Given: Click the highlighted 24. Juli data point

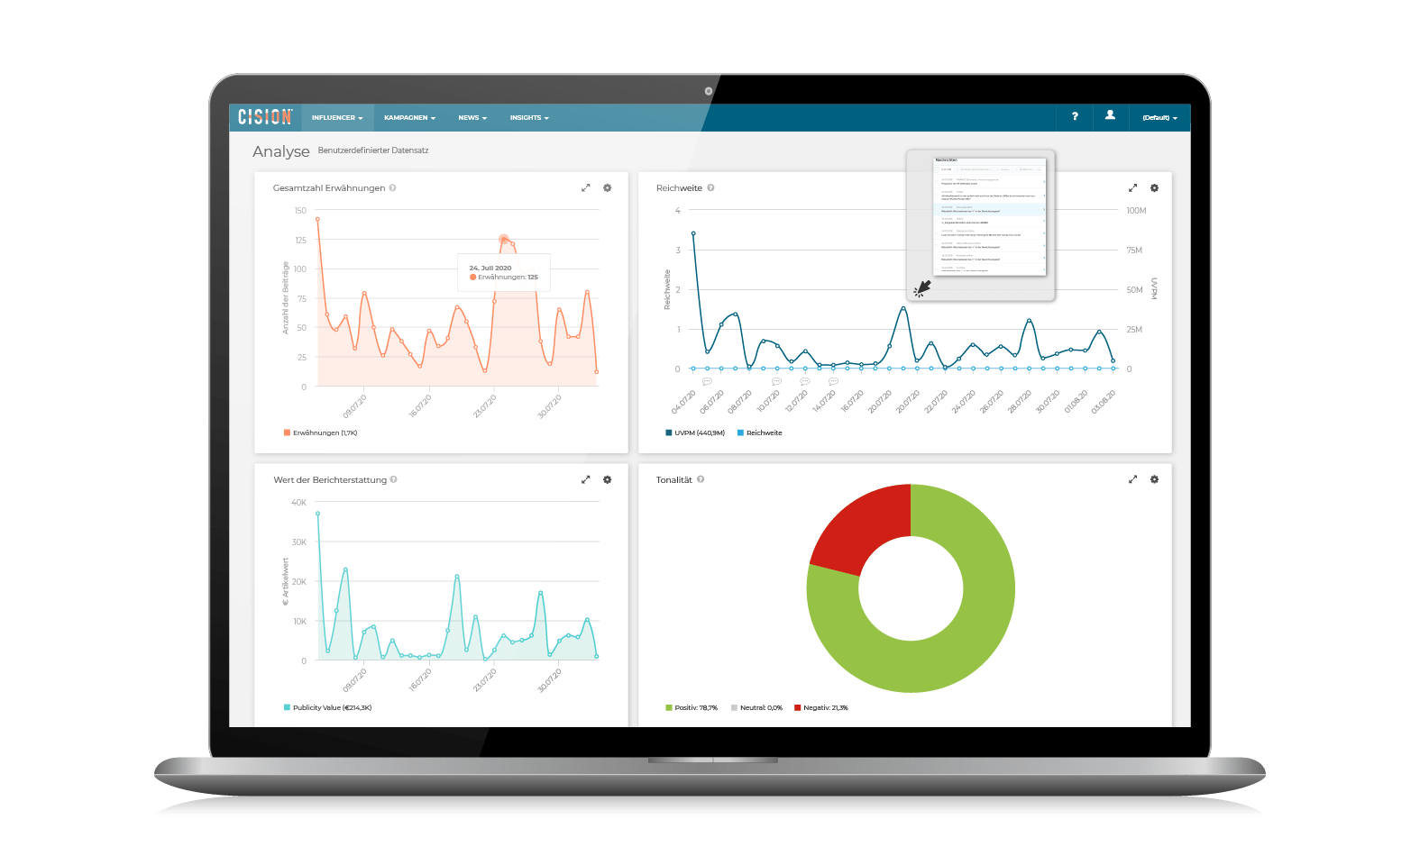Looking at the screenshot, I should [x=504, y=240].
